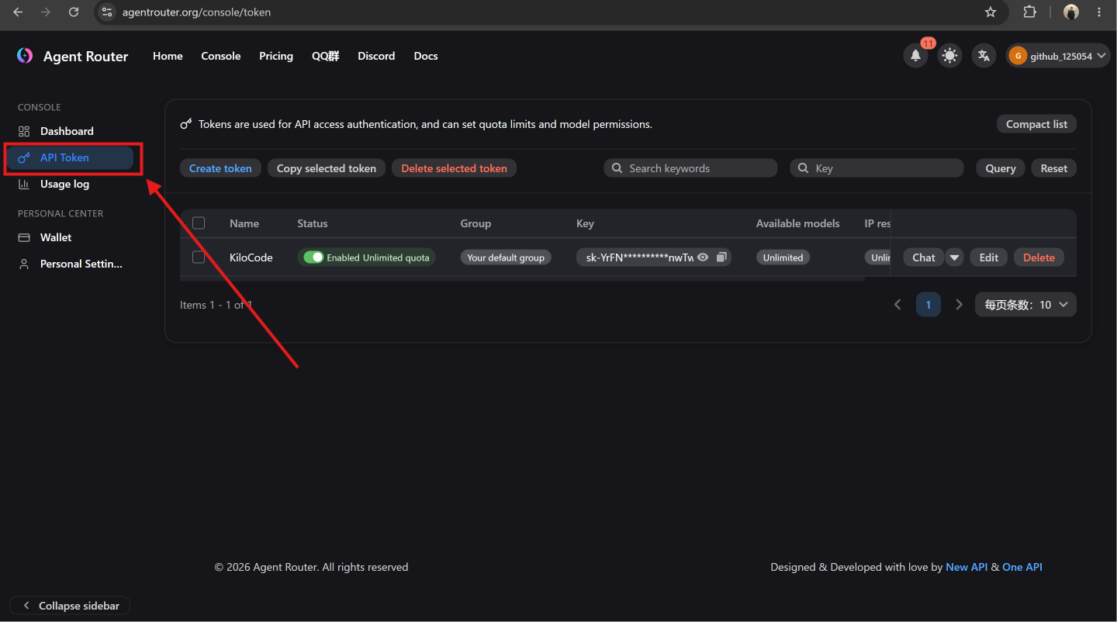Viewport: 1117px width, 622px height.
Task: Click the eye icon to reveal key
Action: tap(703, 257)
